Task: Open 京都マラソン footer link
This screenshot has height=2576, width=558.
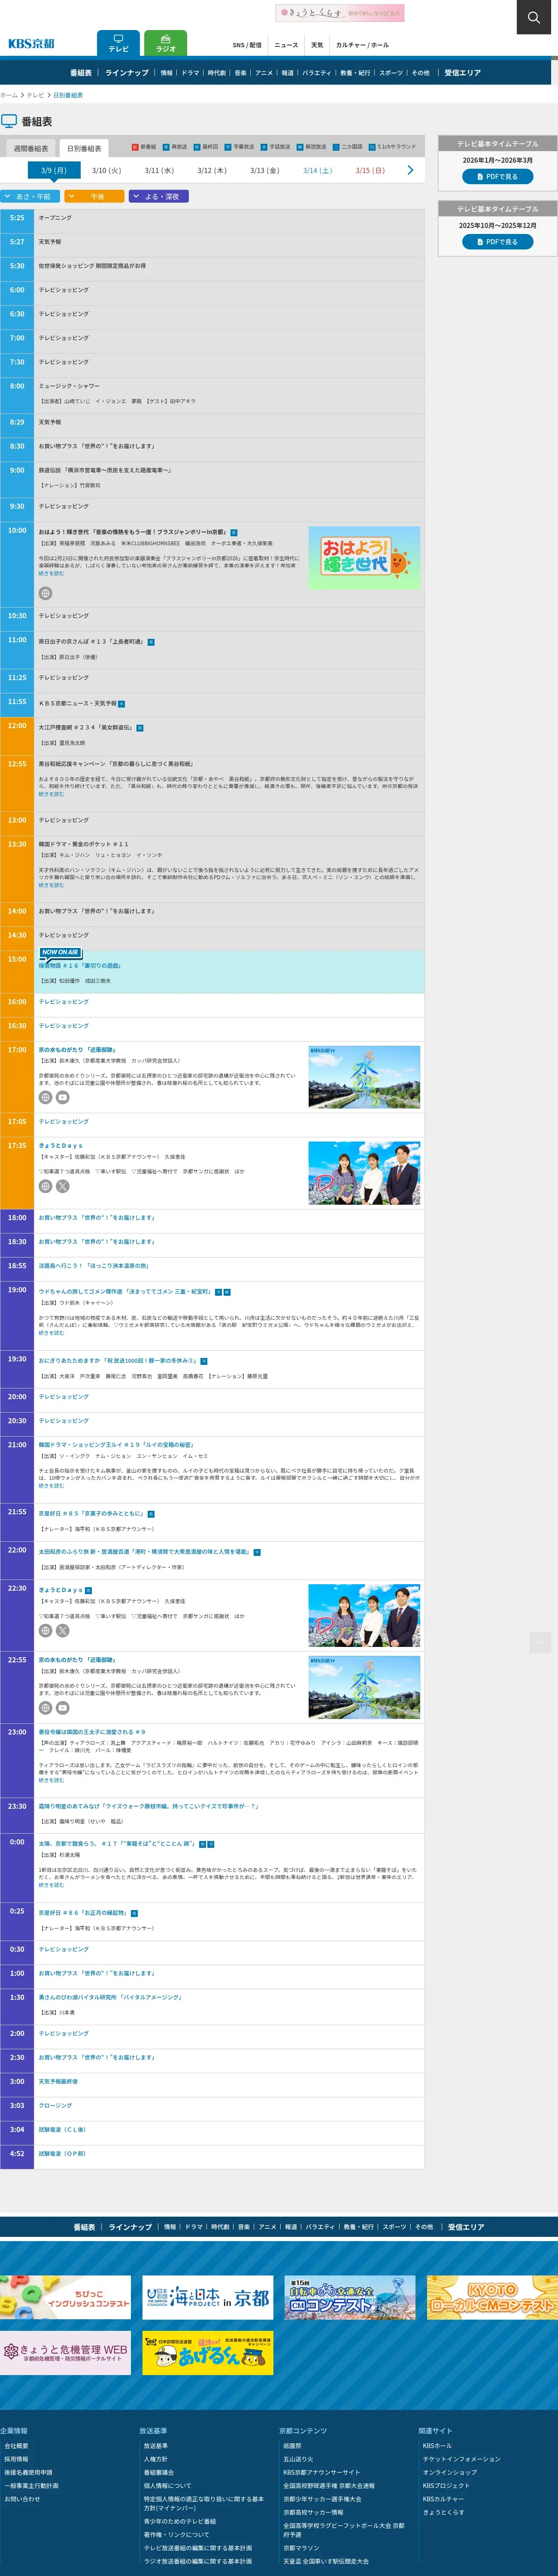Action: (301, 2548)
